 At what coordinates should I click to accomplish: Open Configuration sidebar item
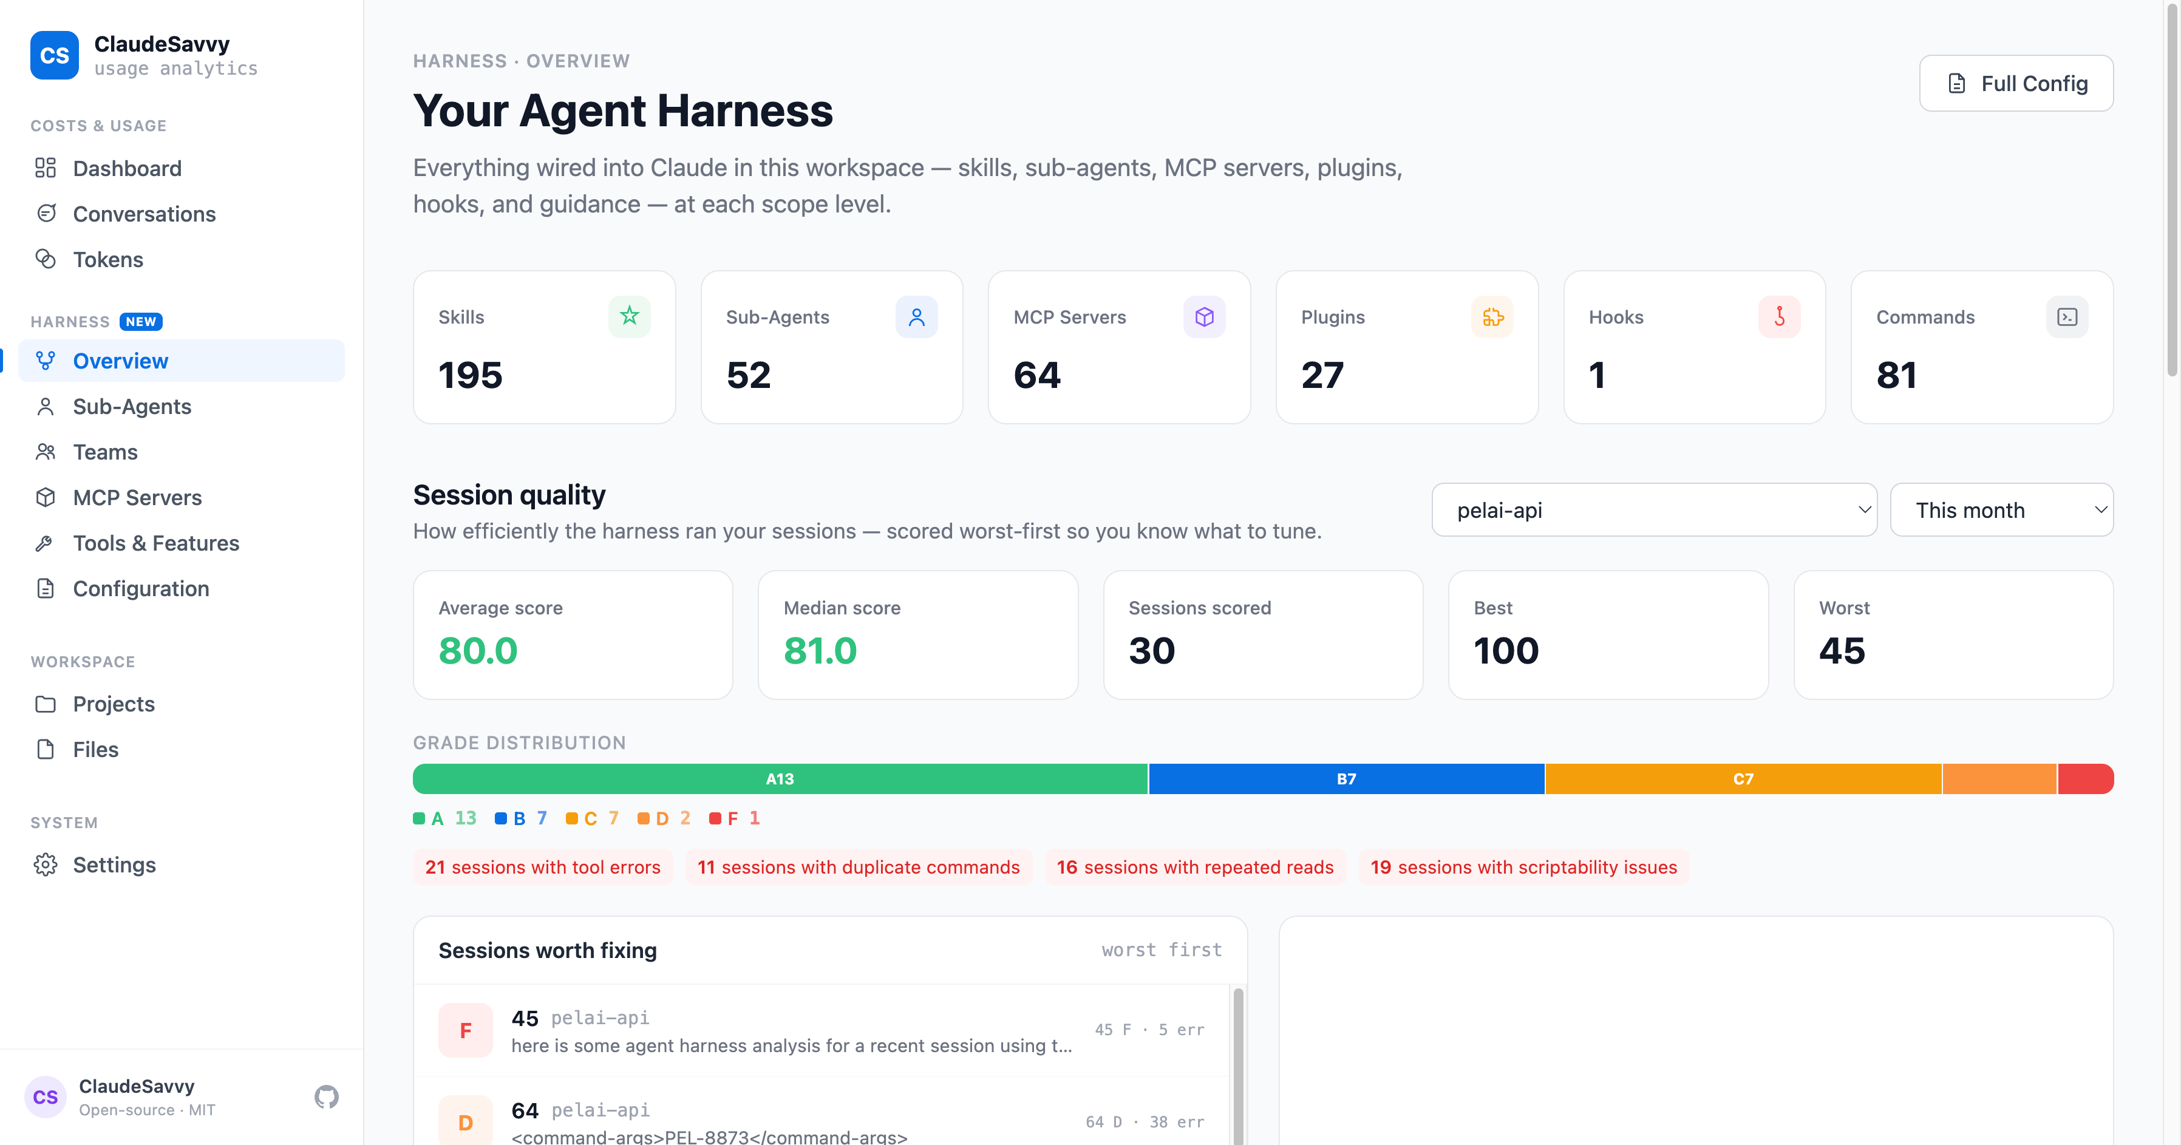point(181,588)
